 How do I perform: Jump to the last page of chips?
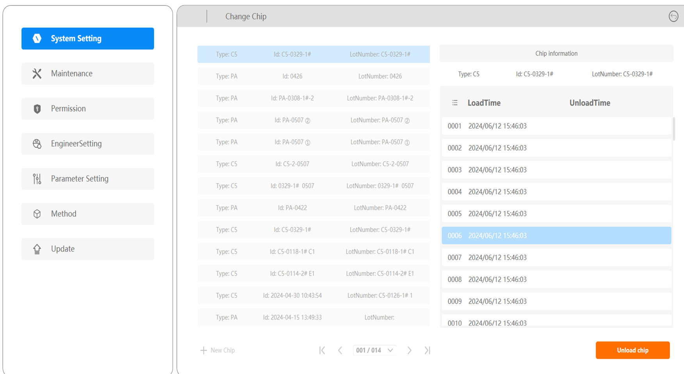coord(427,350)
